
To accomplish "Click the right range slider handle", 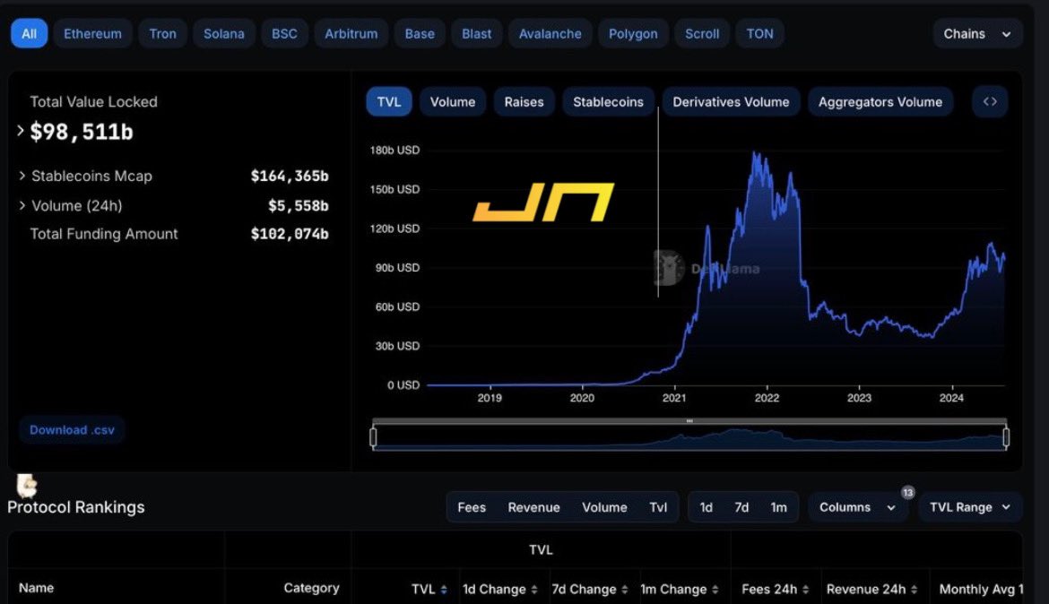I will tap(1005, 437).
